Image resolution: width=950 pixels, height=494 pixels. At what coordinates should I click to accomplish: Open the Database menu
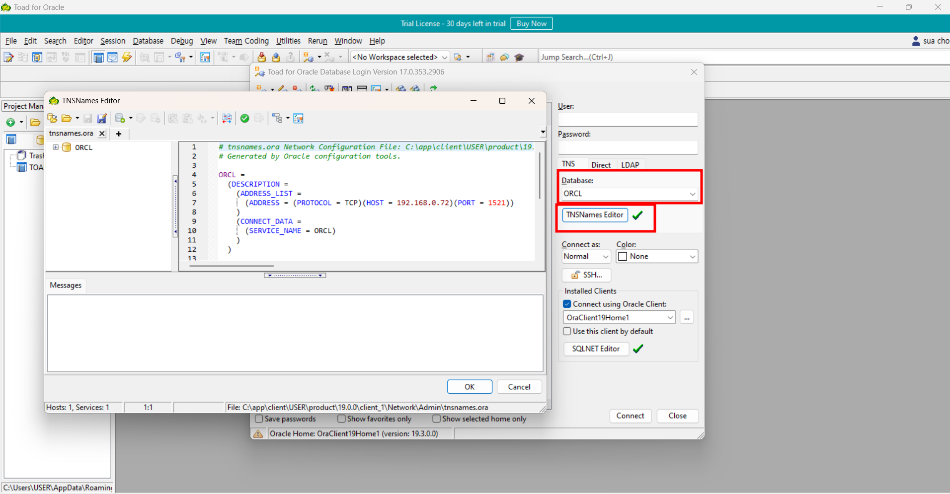[148, 41]
